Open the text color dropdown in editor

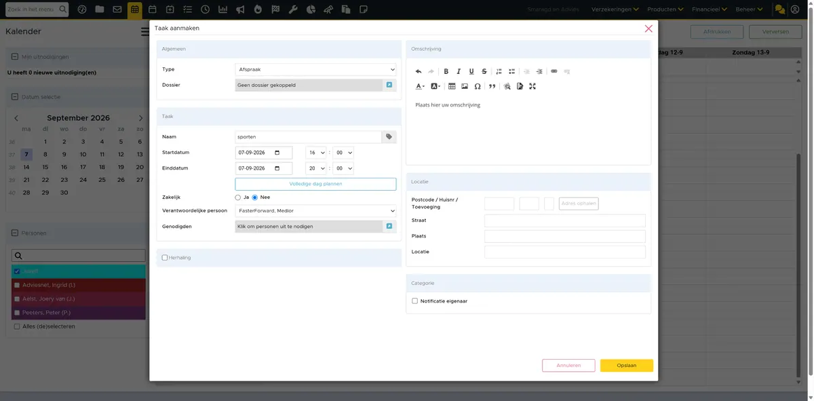(420, 86)
